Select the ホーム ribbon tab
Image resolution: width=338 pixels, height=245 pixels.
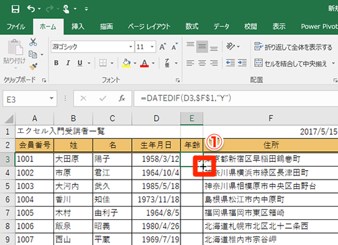[48, 26]
